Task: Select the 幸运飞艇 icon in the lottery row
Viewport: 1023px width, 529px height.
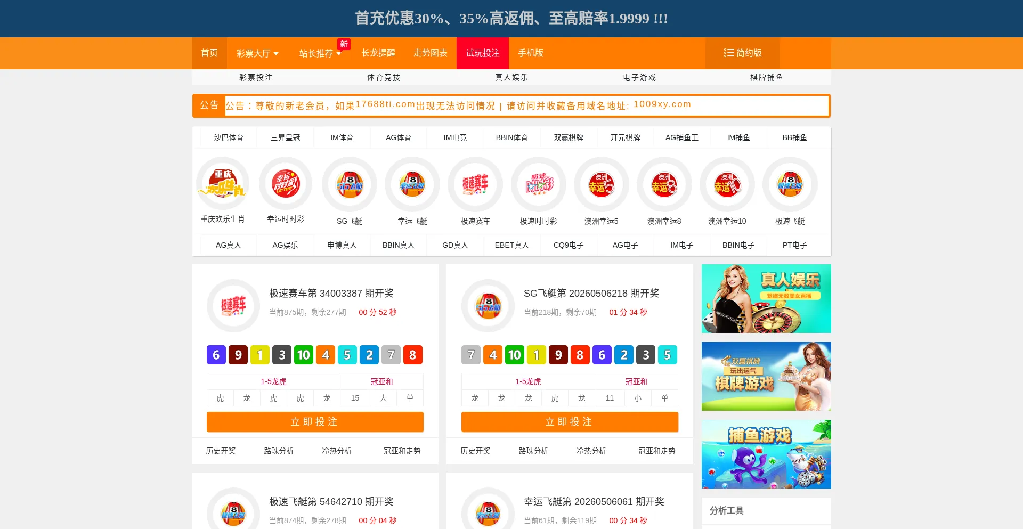Action: 412,184
